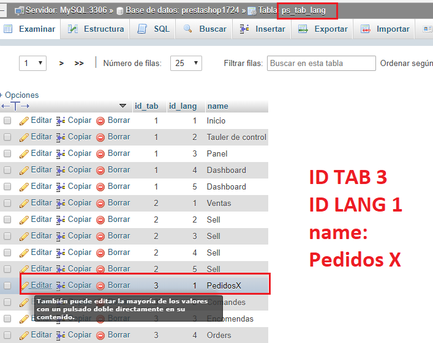Screen dimensions: 433x343
Task: Click Copiar icon for Dashboard row id_lang 5
Action: 61,187
